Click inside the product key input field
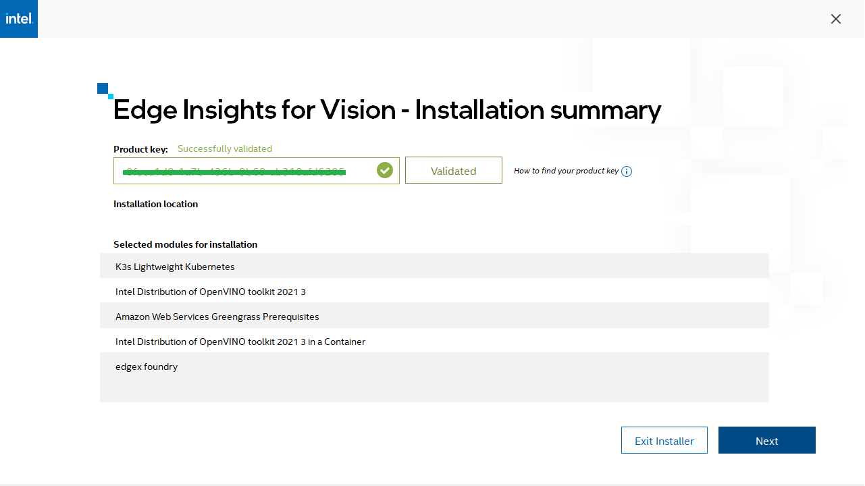Screen dimensions: 865x486 pos(243,171)
